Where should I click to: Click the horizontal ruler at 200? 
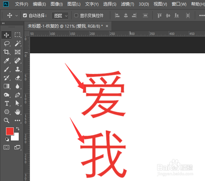92,34
